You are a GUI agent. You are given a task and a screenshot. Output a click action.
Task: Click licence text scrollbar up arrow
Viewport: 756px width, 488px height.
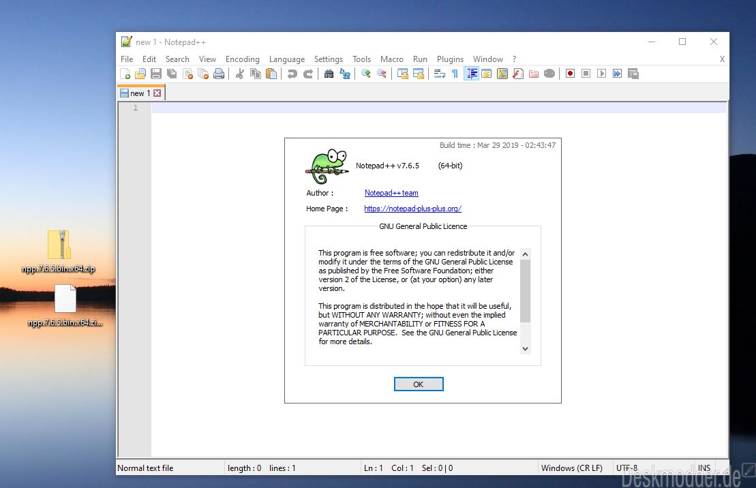tap(526, 254)
